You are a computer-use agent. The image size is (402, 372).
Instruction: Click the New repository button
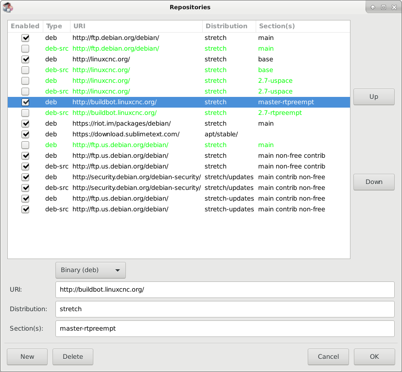click(27, 356)
